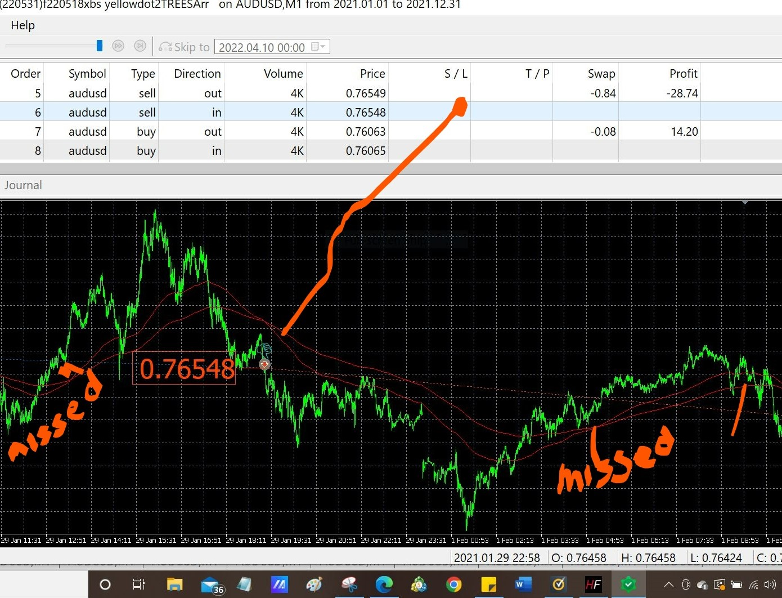Click the Profit column header
782x598 pixels.
683,74
